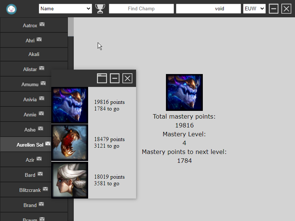Image resolution: width=295 pixels, height=221 pixels.
Task: Open the EUW region dropdown
Action: pyautogui.click(x=254, y=8)
